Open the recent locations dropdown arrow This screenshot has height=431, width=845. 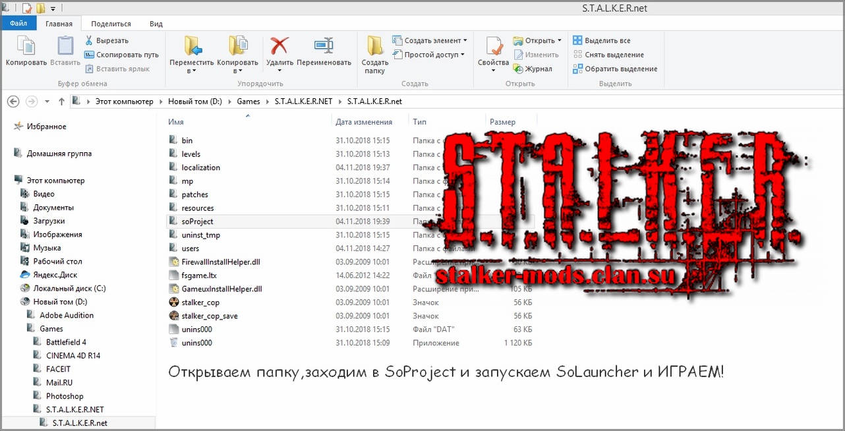[47, 101]
